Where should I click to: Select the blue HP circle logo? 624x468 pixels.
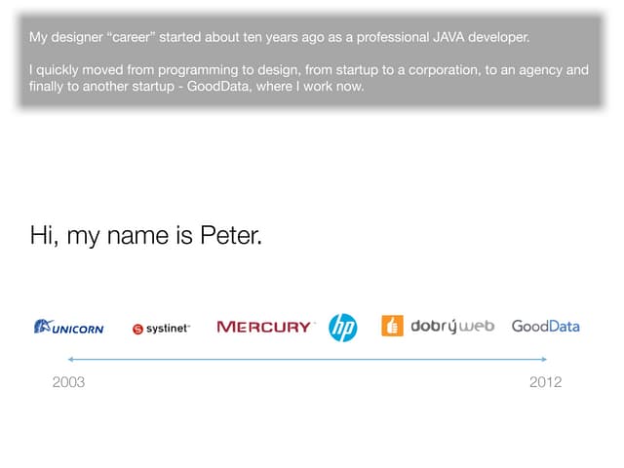[x=343, y=327]
